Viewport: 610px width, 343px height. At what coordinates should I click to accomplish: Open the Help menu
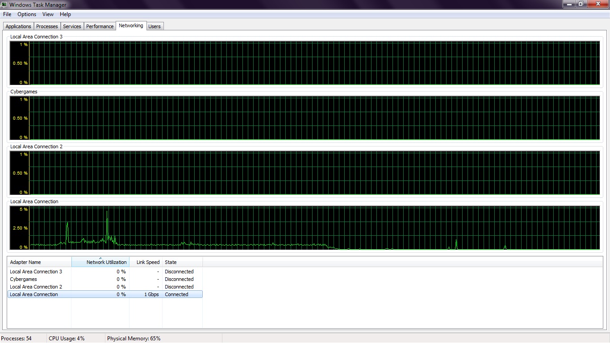tap(65, 14)
